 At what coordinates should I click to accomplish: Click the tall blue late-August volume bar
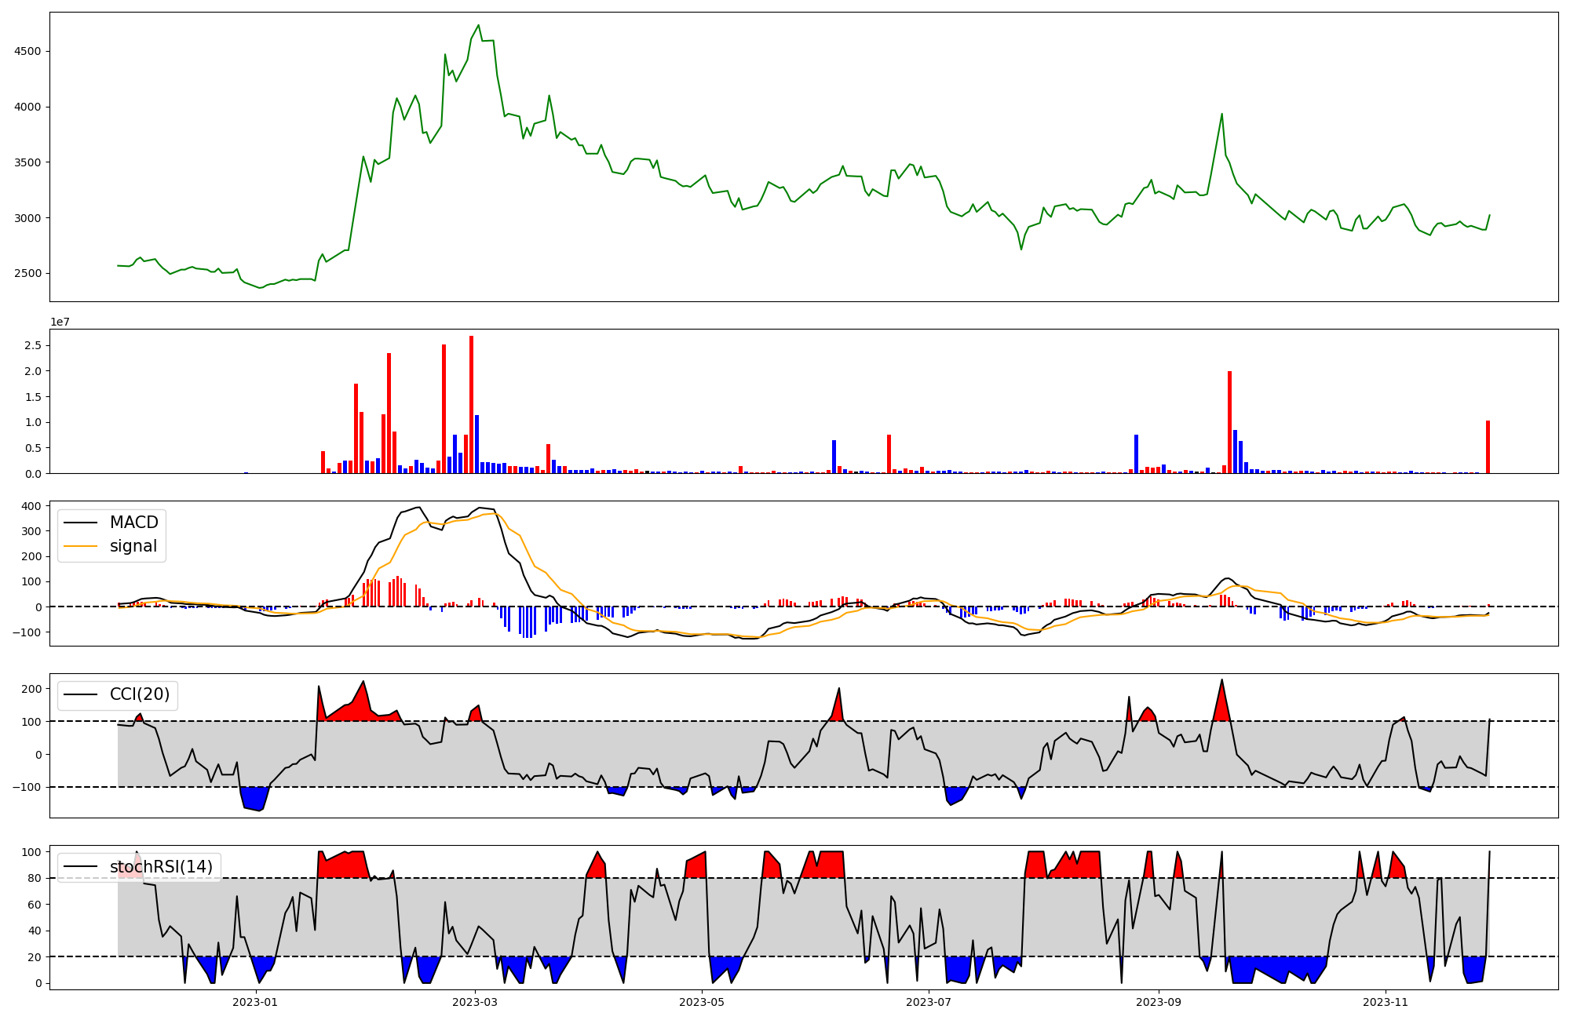pyautogui.click(x=1136, y=454)
